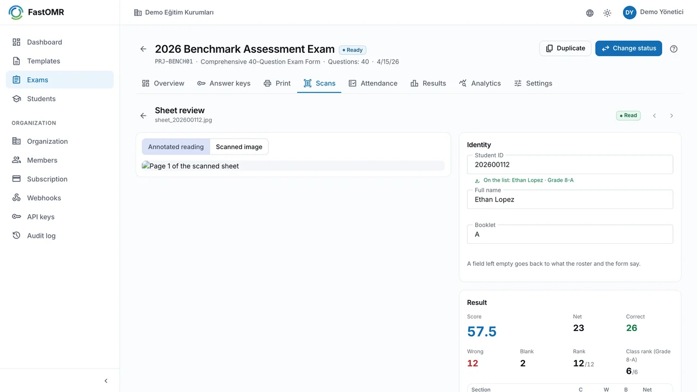The width and height of the screenshot is (697, 392).
Task: Open the language globe icon
Action: coord(590,13)
